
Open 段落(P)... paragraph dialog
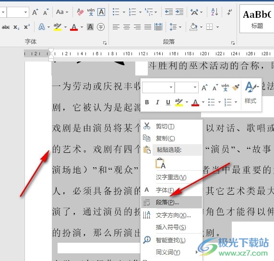[x=171, y=202]
